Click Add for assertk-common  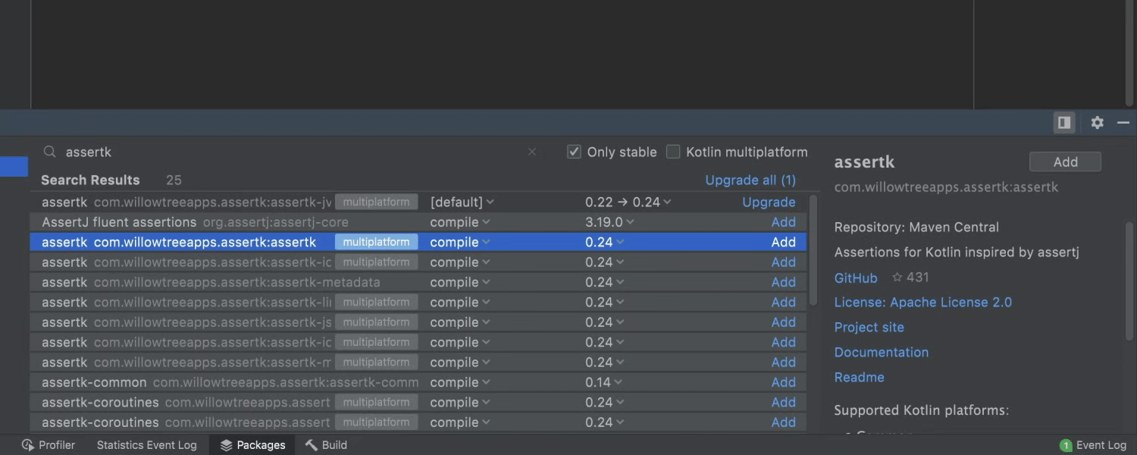tap(784, 382)
